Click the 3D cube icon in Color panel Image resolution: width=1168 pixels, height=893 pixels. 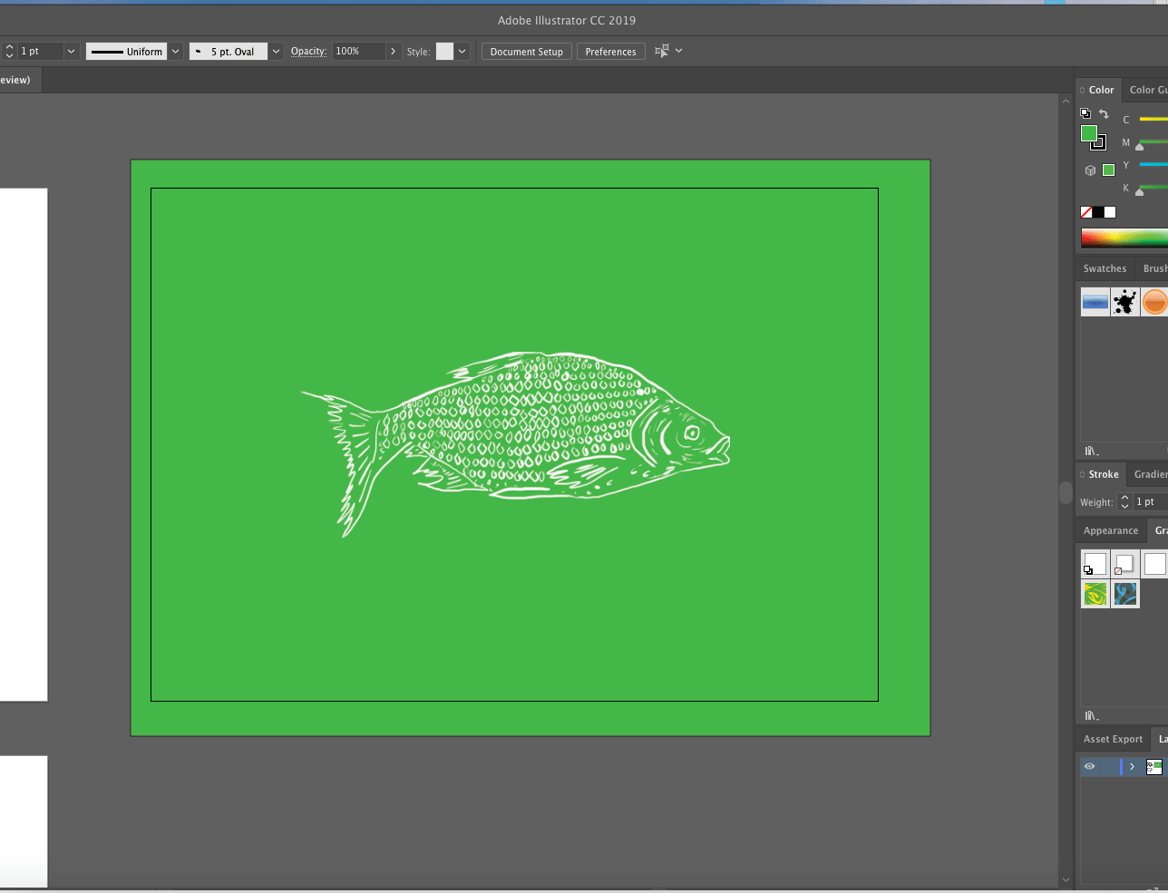[x=1090, y=170]
